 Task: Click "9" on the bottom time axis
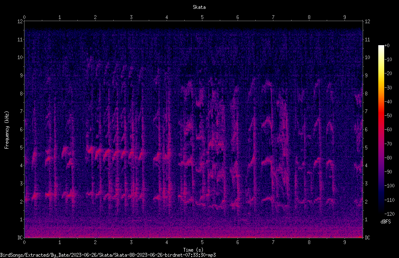[344, 242]
